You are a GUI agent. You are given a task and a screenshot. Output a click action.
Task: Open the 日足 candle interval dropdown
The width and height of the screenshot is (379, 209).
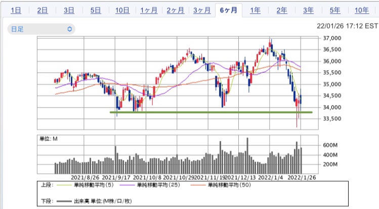click(41, 29)
